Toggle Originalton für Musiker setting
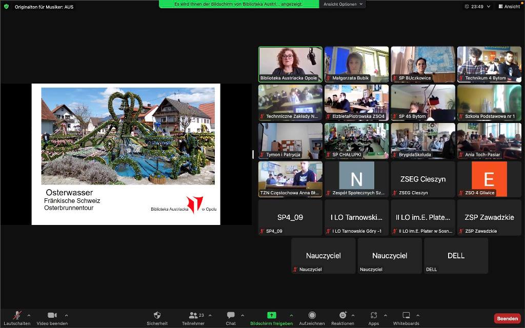The width and height of the screenshot is (525, 328). pos(44,7)
